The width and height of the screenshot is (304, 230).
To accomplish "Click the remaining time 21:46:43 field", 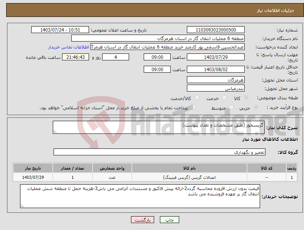I will click(76, 57).
